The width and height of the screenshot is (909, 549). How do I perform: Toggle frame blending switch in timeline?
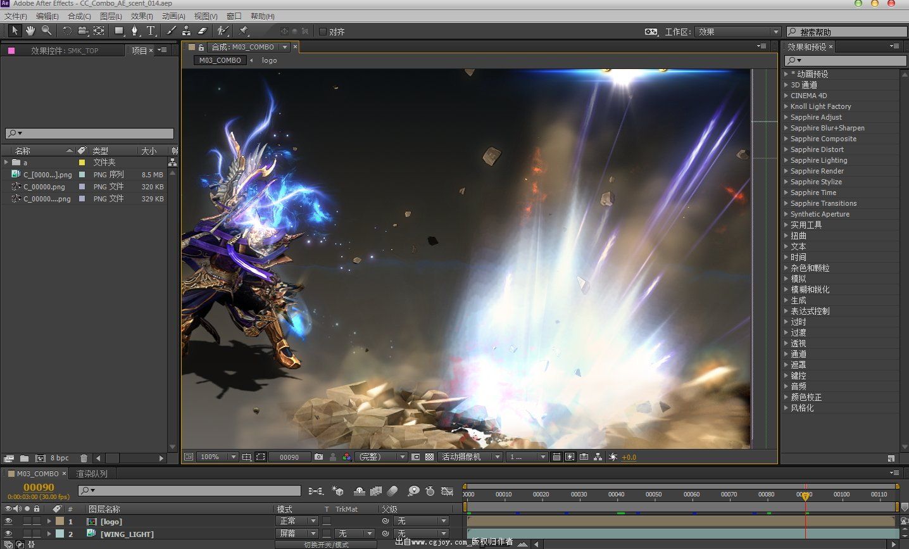click(376, 491)
